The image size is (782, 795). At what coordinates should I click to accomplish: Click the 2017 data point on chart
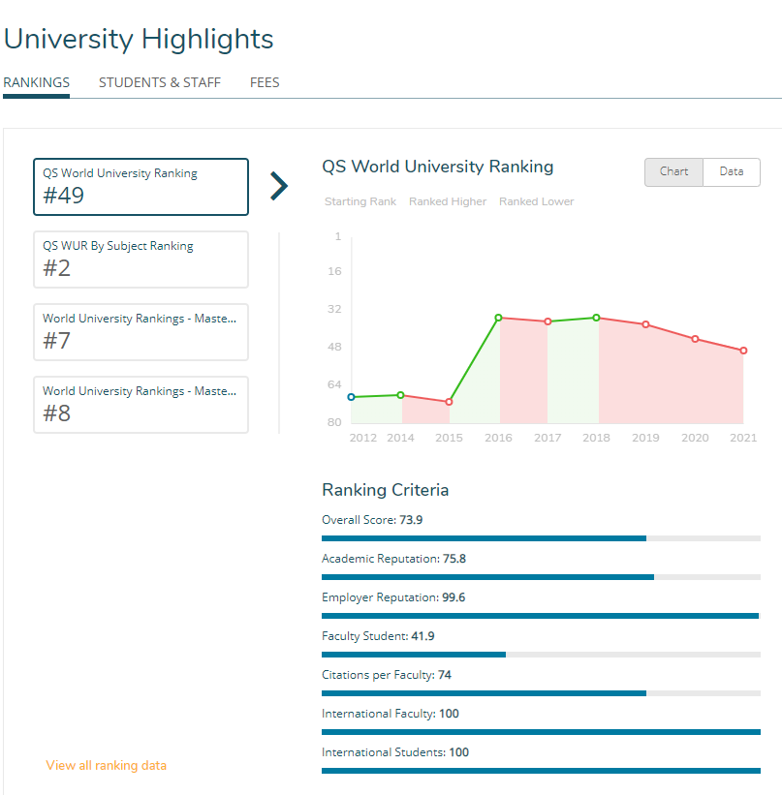pos(547,321)
